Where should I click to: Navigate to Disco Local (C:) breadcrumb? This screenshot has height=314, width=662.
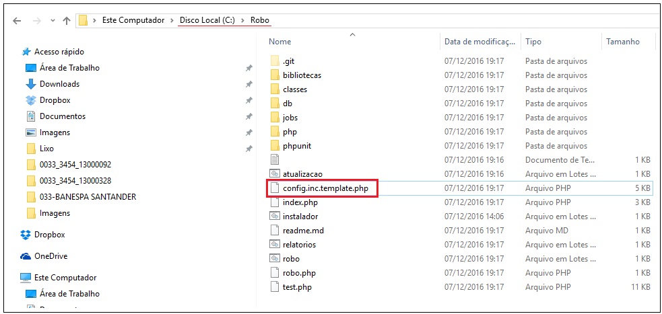[208, 20]
